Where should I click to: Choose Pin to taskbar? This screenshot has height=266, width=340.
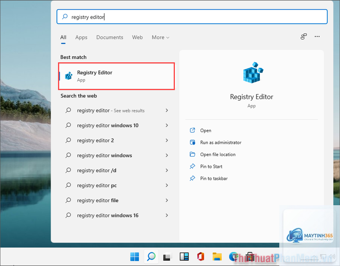coord(214,178)
